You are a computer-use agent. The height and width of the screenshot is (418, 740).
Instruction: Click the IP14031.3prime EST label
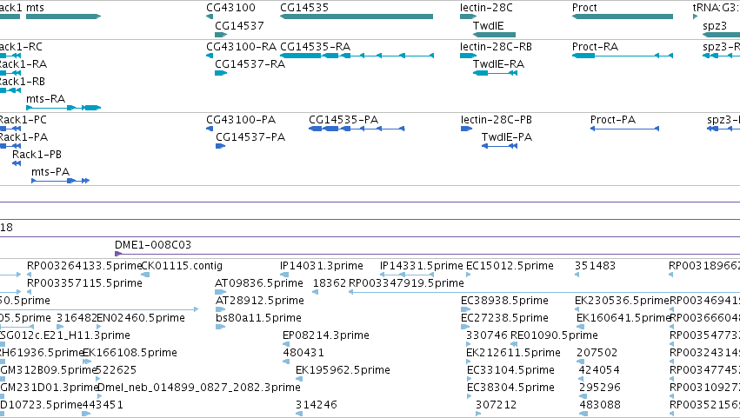pyautogui.click(x=322, y=266)
